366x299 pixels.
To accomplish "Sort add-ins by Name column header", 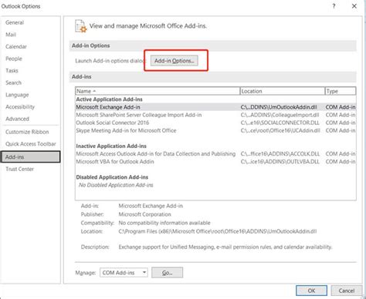I will click(158, 91).
